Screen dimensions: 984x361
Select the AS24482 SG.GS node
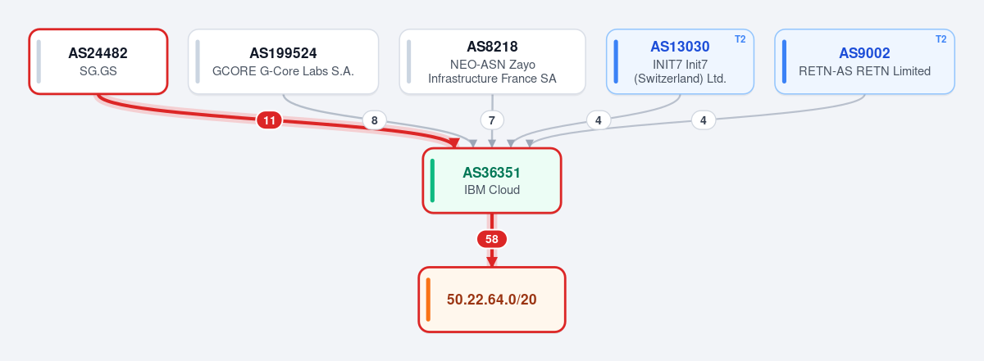pos(98,61)
